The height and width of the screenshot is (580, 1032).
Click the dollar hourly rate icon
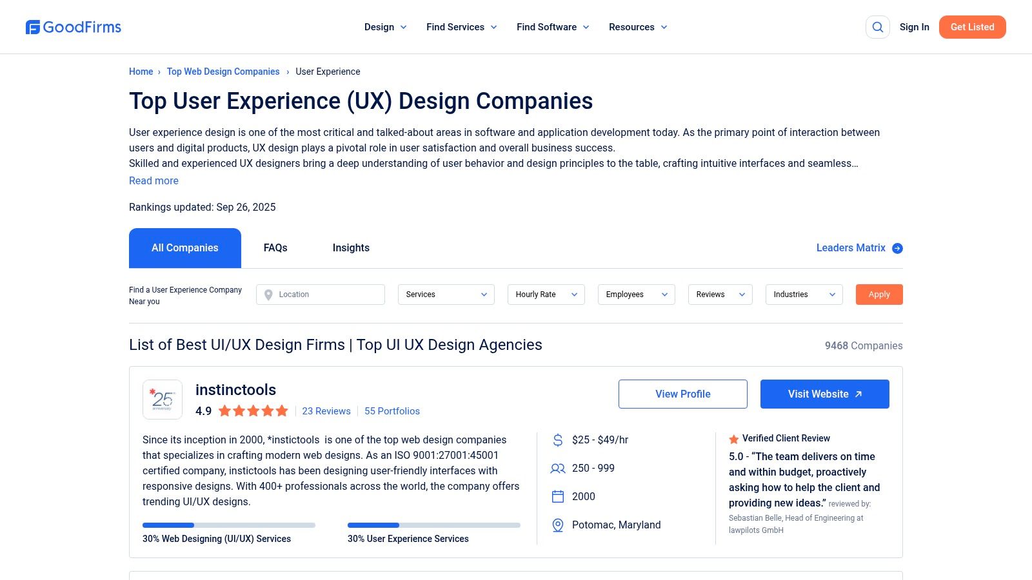[x=558, y=440]
